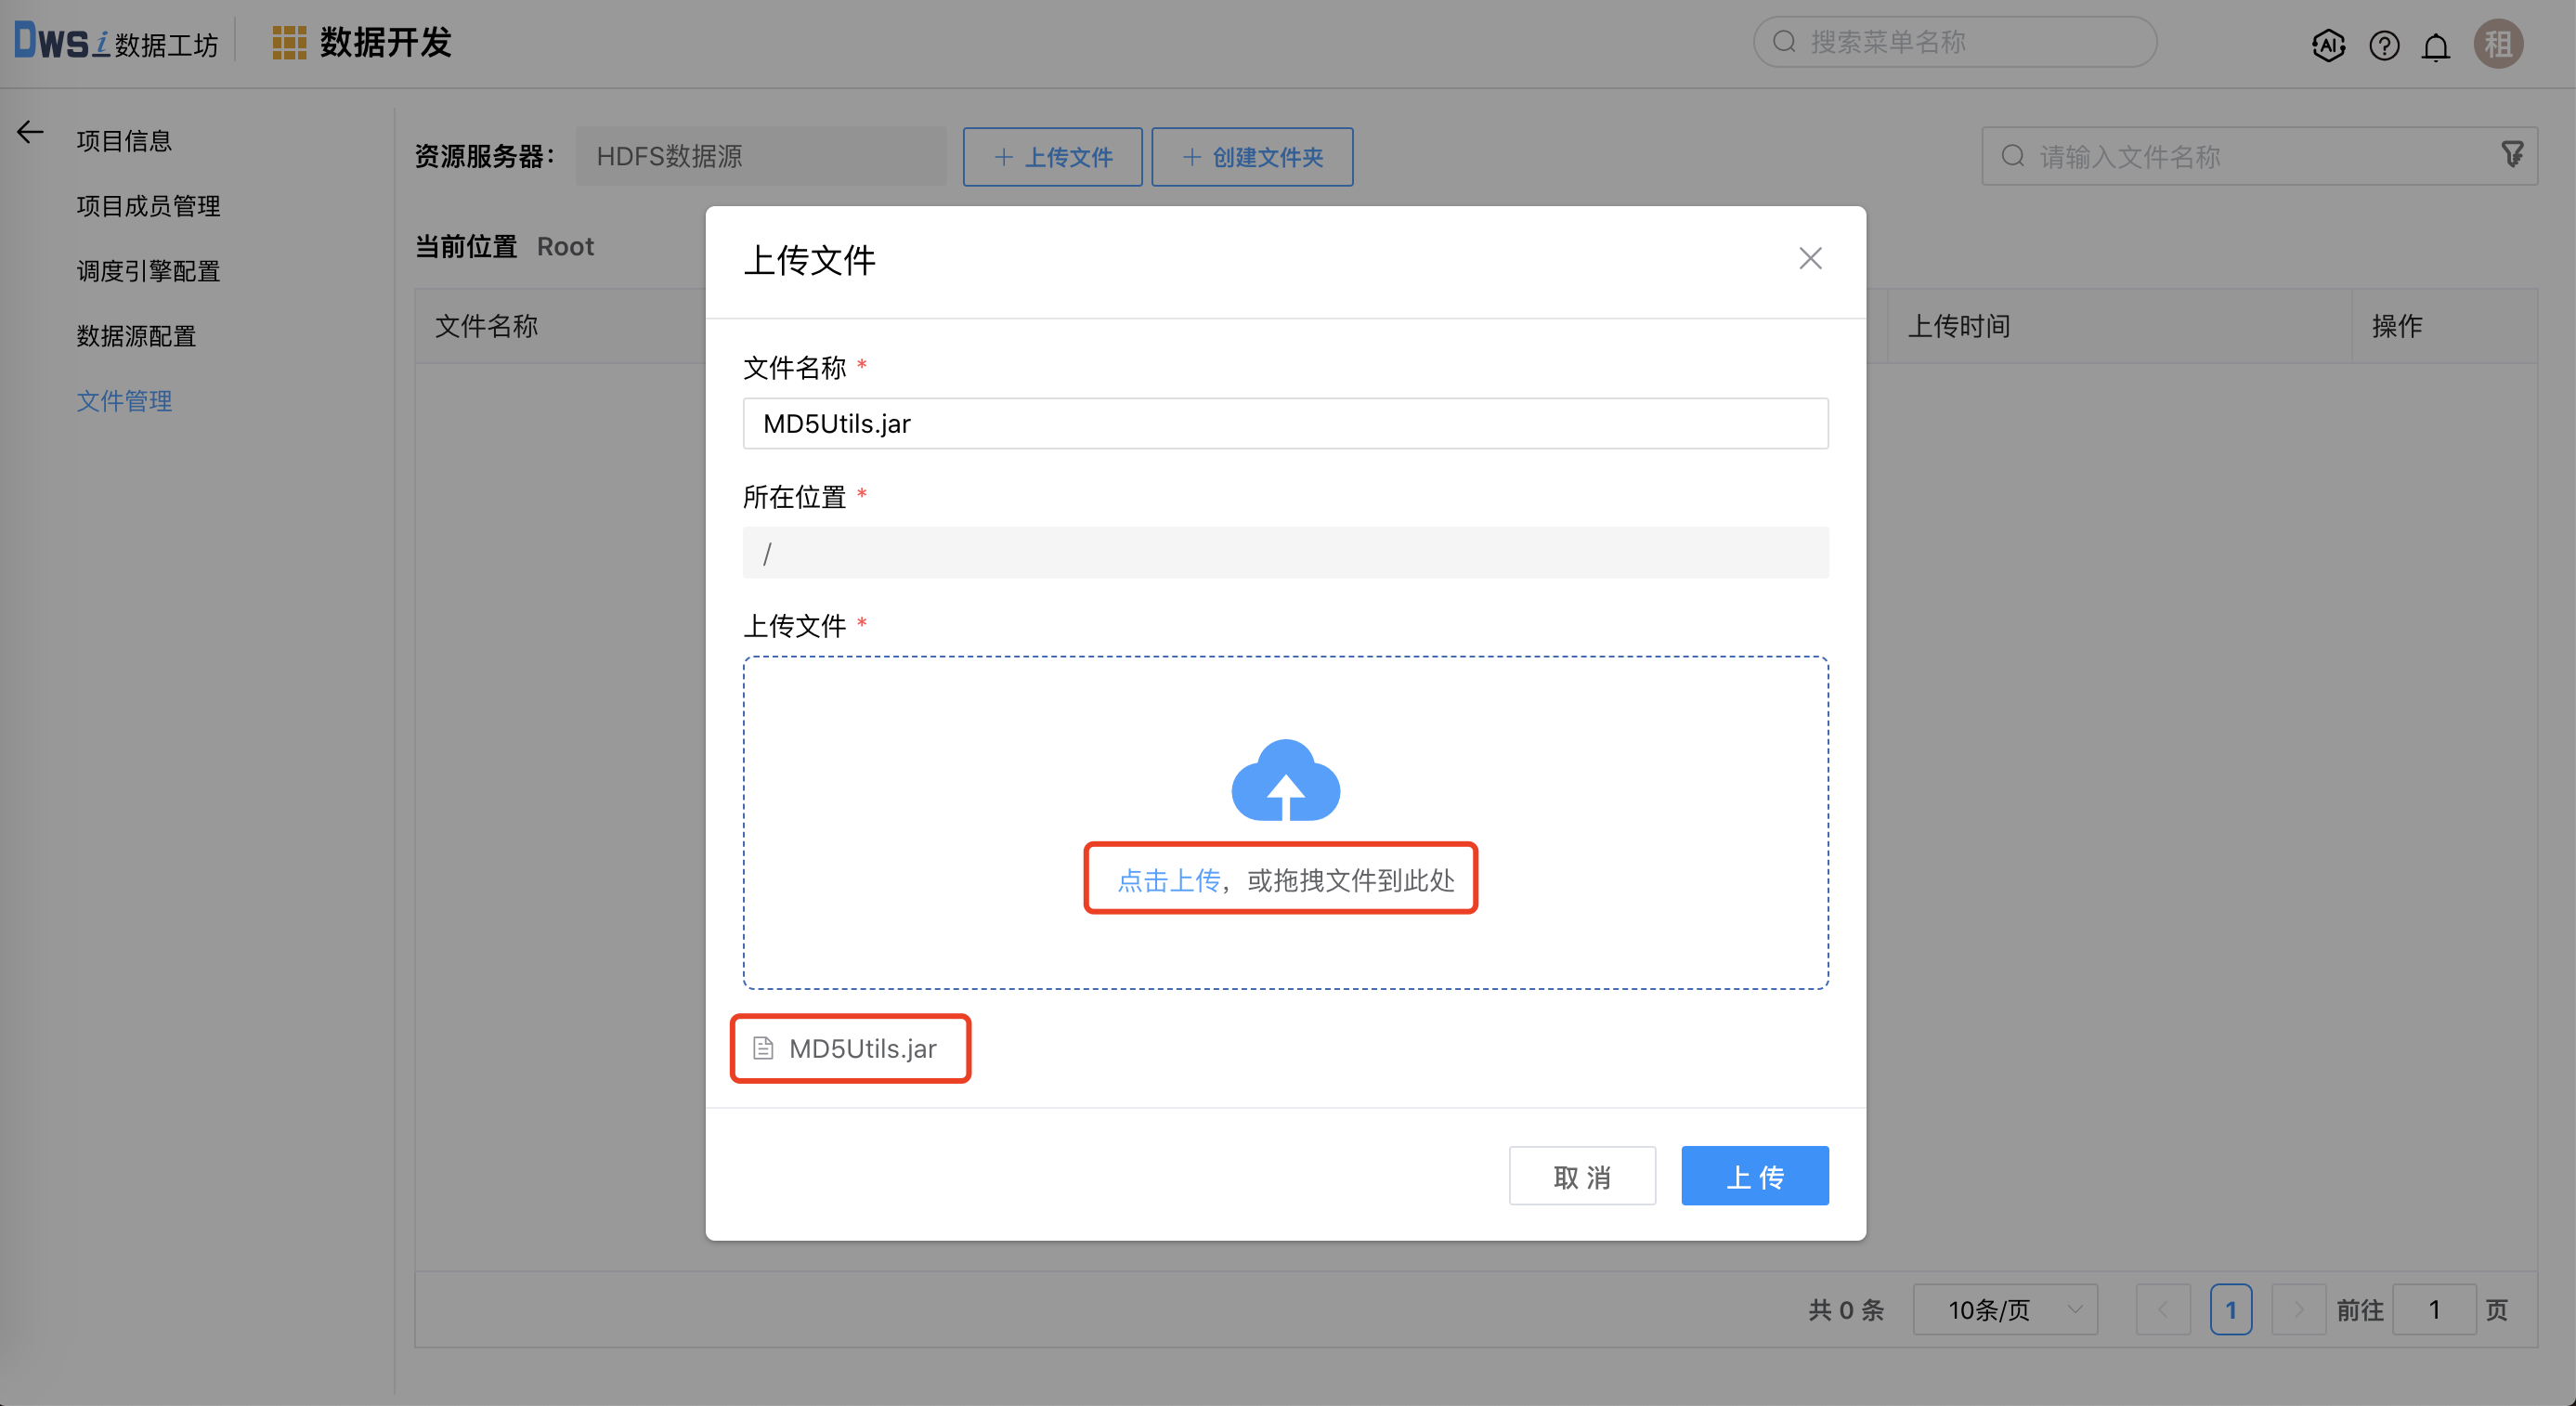This screenshot has height=1406, width=2576.
Task: Expand the next page chevron in pagination
Action: [x=2299, y=1308]
